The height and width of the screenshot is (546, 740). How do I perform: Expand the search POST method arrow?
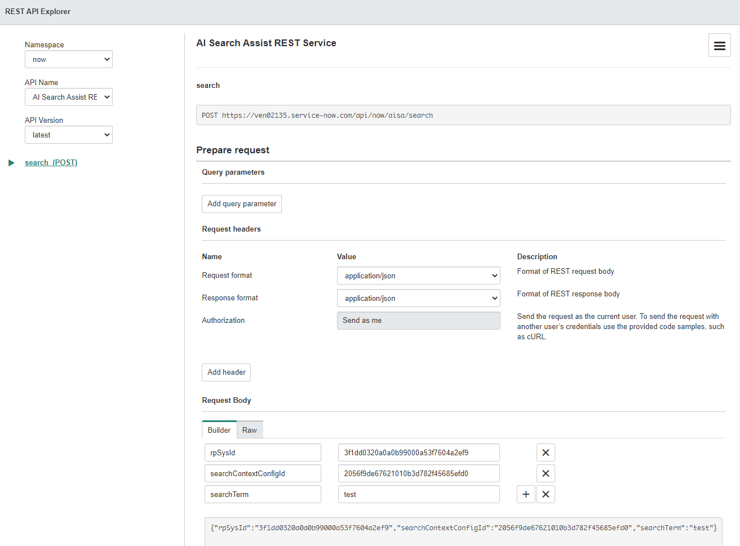pyautogui.click(x=11, y=163)
